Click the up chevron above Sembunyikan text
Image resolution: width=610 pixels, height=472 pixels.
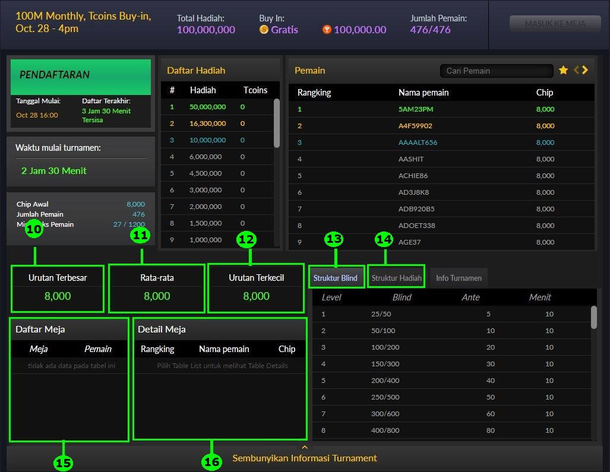coord(305,447)
